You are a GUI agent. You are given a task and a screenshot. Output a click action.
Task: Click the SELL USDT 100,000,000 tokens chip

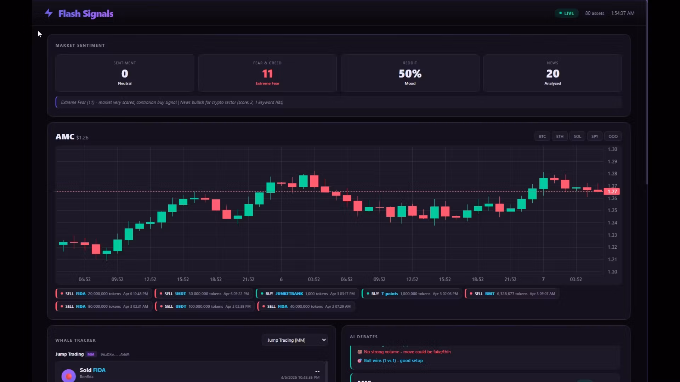click(205, 306)
